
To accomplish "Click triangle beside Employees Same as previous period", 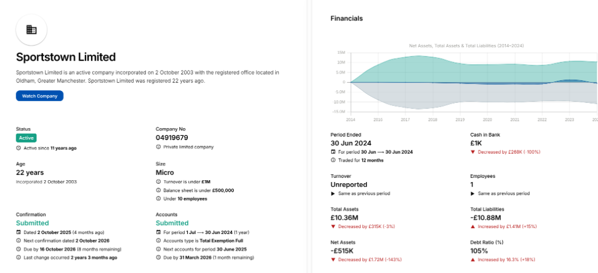I will click(473, 194).
